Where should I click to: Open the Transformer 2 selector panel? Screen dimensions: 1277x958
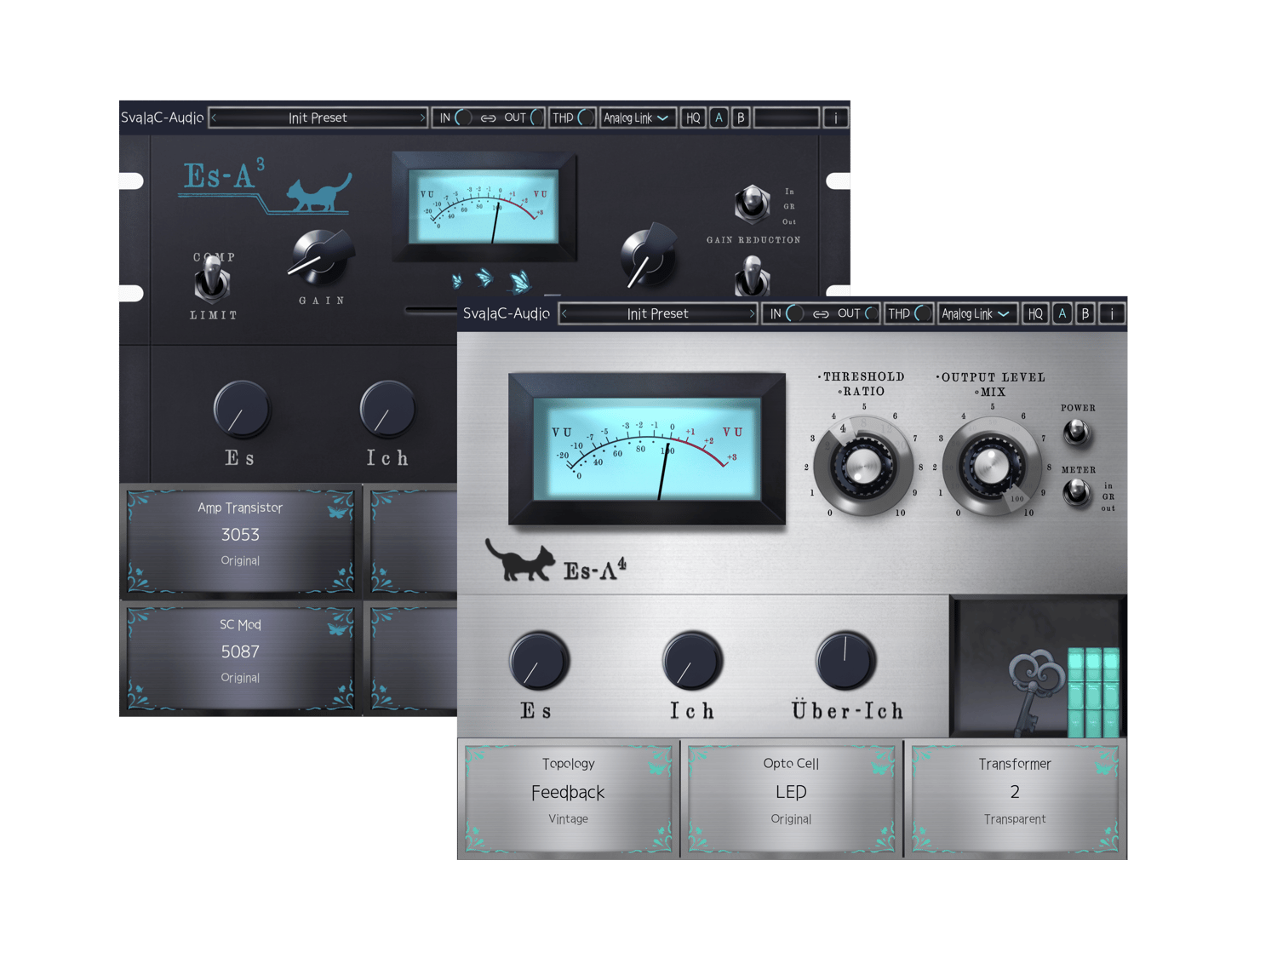point(1015,799)
